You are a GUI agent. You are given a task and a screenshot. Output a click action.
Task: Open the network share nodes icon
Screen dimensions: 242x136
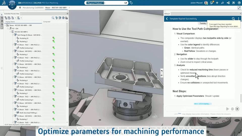click(228, 3)
